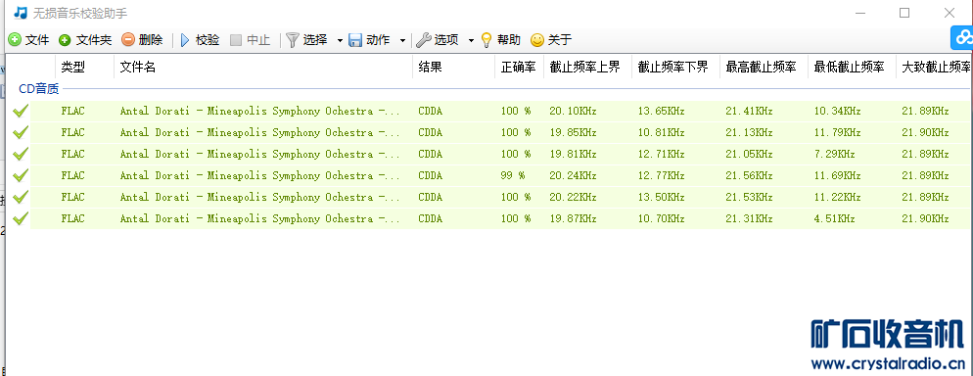Click the 中止 stop square icon
Image resolution: width=973 pixels, height=376 pixels.
click(x=236, y=40)
